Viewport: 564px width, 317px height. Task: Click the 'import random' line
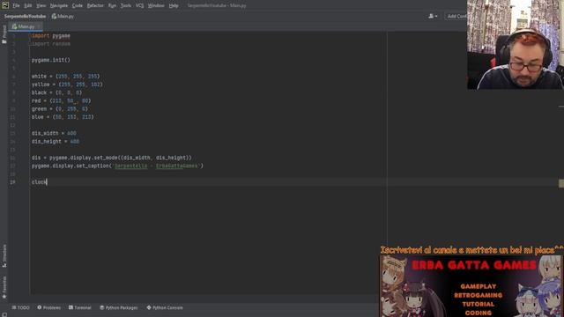point(51,44)
